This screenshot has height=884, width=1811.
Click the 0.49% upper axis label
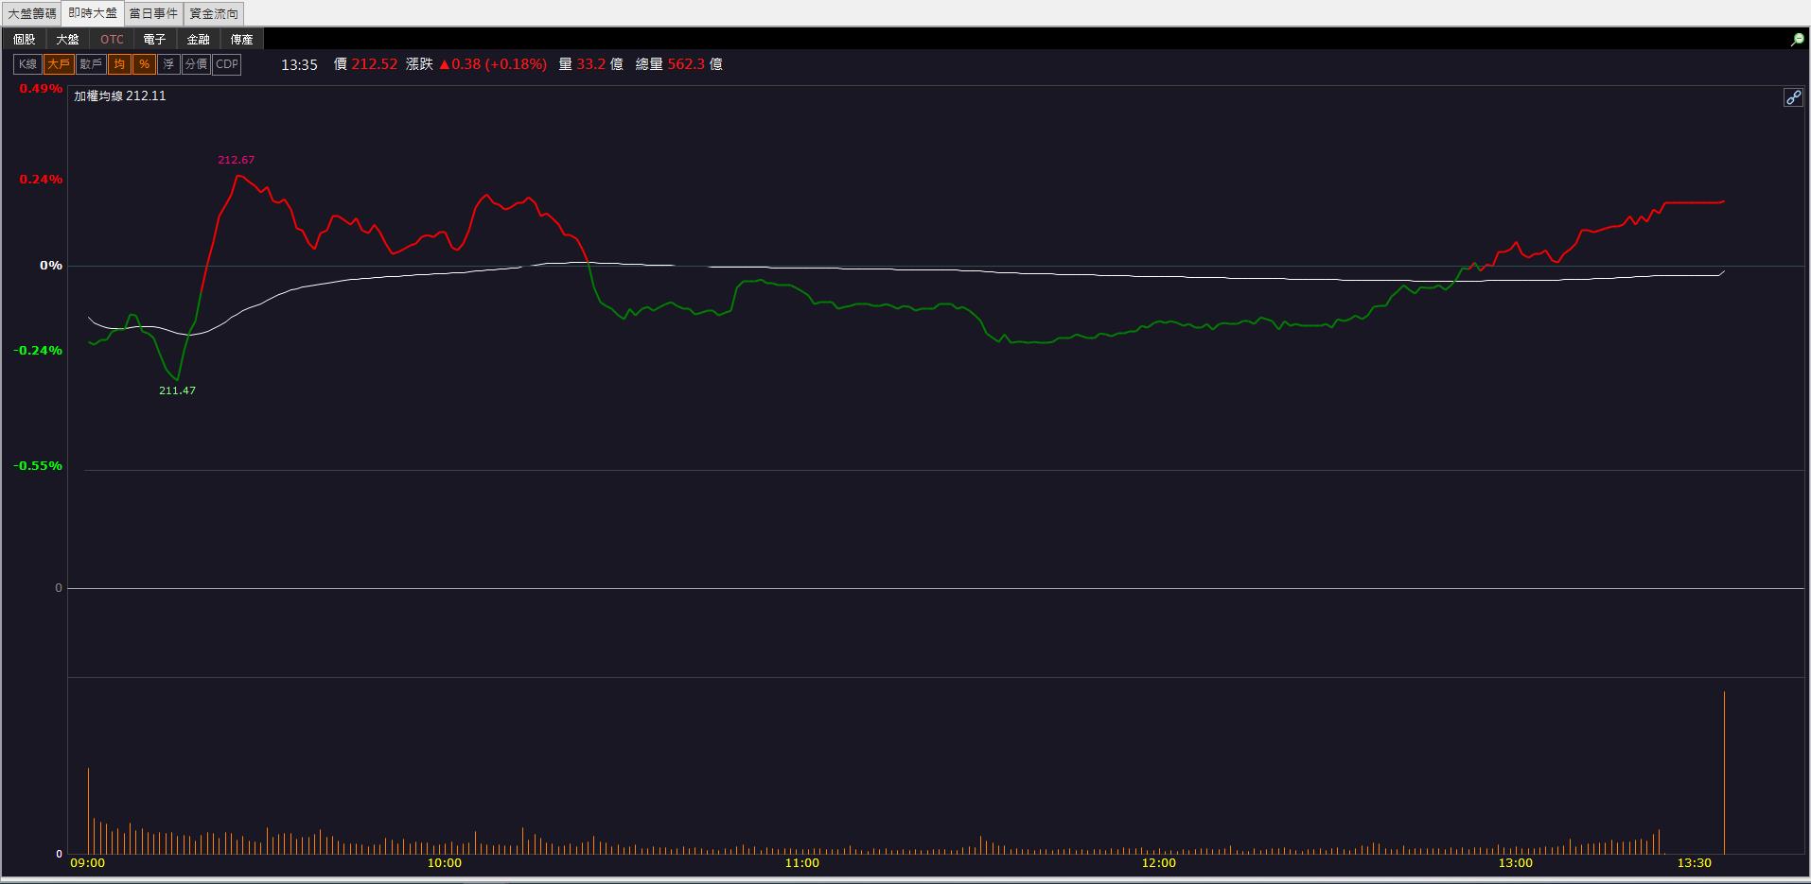[41, 89]
